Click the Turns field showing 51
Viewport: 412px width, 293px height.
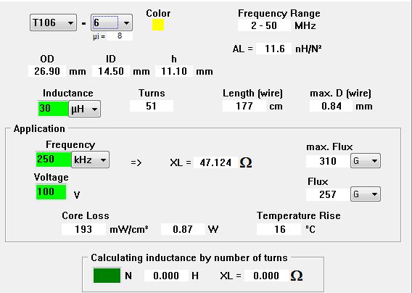coord(152,106)
